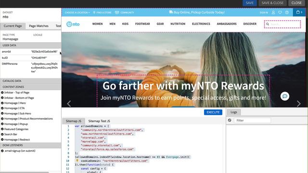This screenshot has width=308, height=173.
Task: Click checkmark next to Featured Categories
Action: [x=2, y=129]
